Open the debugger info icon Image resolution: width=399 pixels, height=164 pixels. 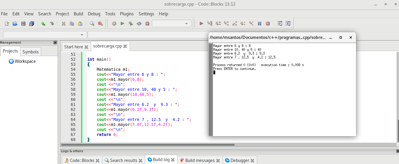pyautogui.click(x=288, y=24)
